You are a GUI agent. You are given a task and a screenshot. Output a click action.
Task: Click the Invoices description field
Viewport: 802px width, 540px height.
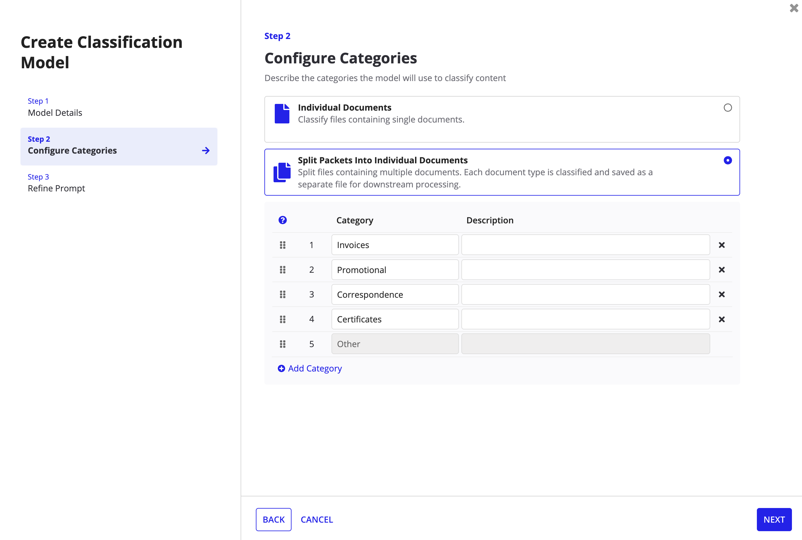coord(585,245)
